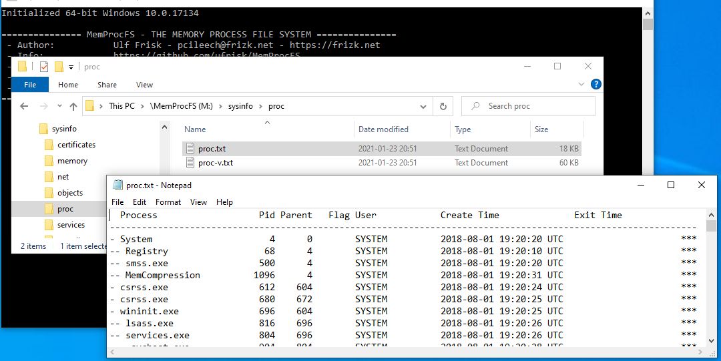Click the smss.exe process line in Notepad

click(x=403, y=263)
